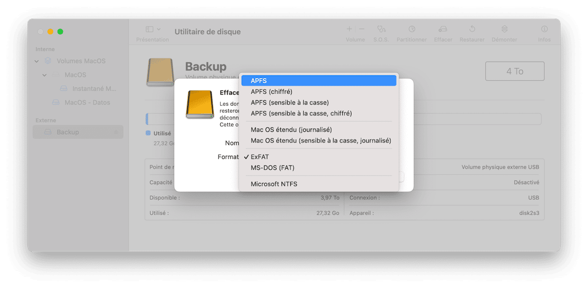This screenshot has height=288, width=588.
Task: Open the Présentation view dropdown
Action: pyautogui.click(x=153, y=30)
